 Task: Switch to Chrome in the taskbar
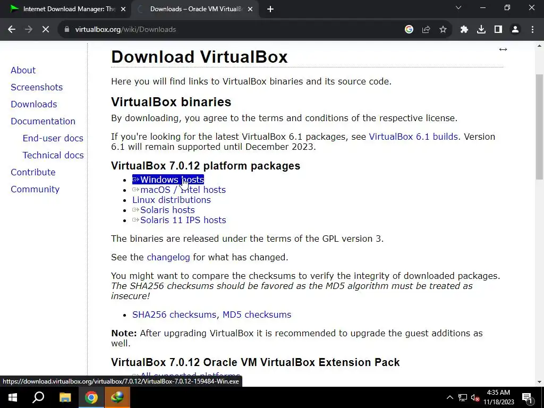pyautogui.click(x=91, y=397)
